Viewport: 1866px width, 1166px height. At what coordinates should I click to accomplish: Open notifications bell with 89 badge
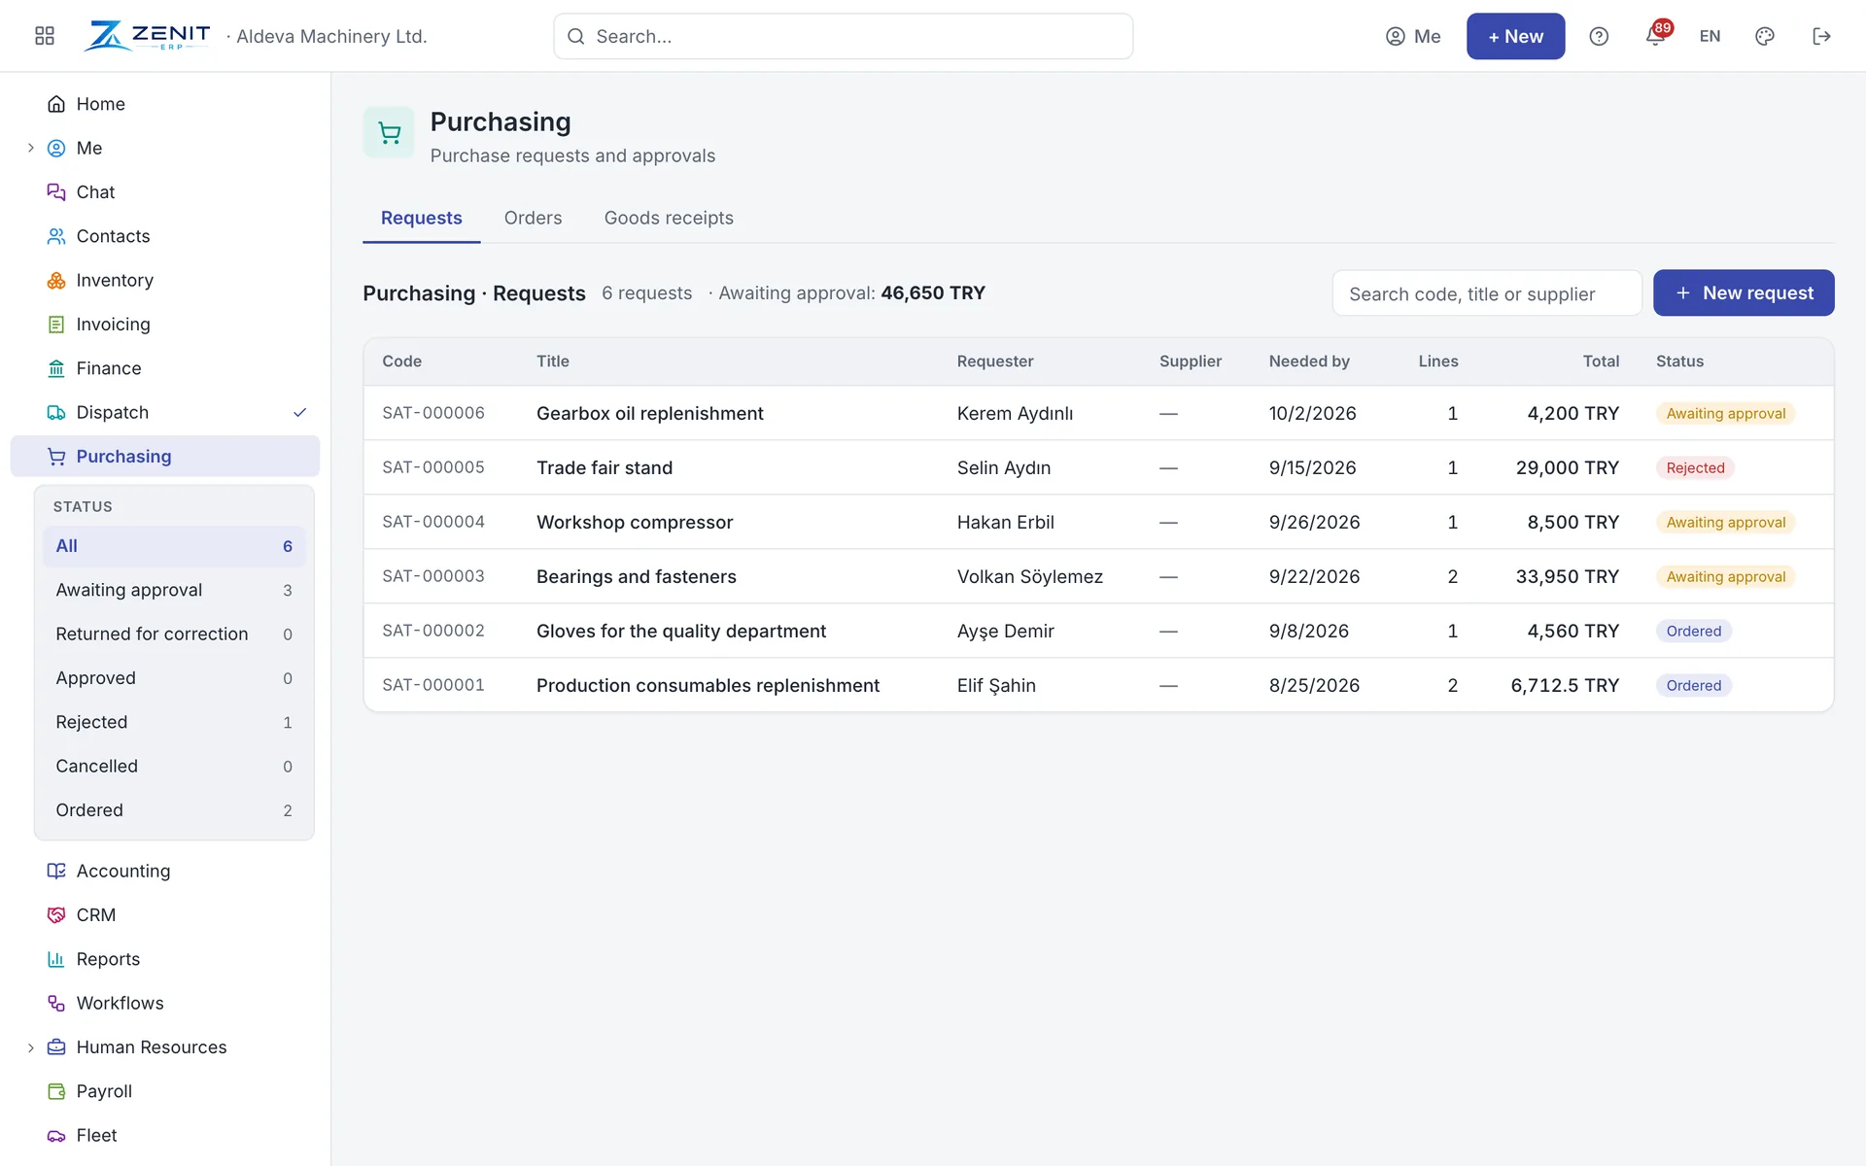[1656, 36]
